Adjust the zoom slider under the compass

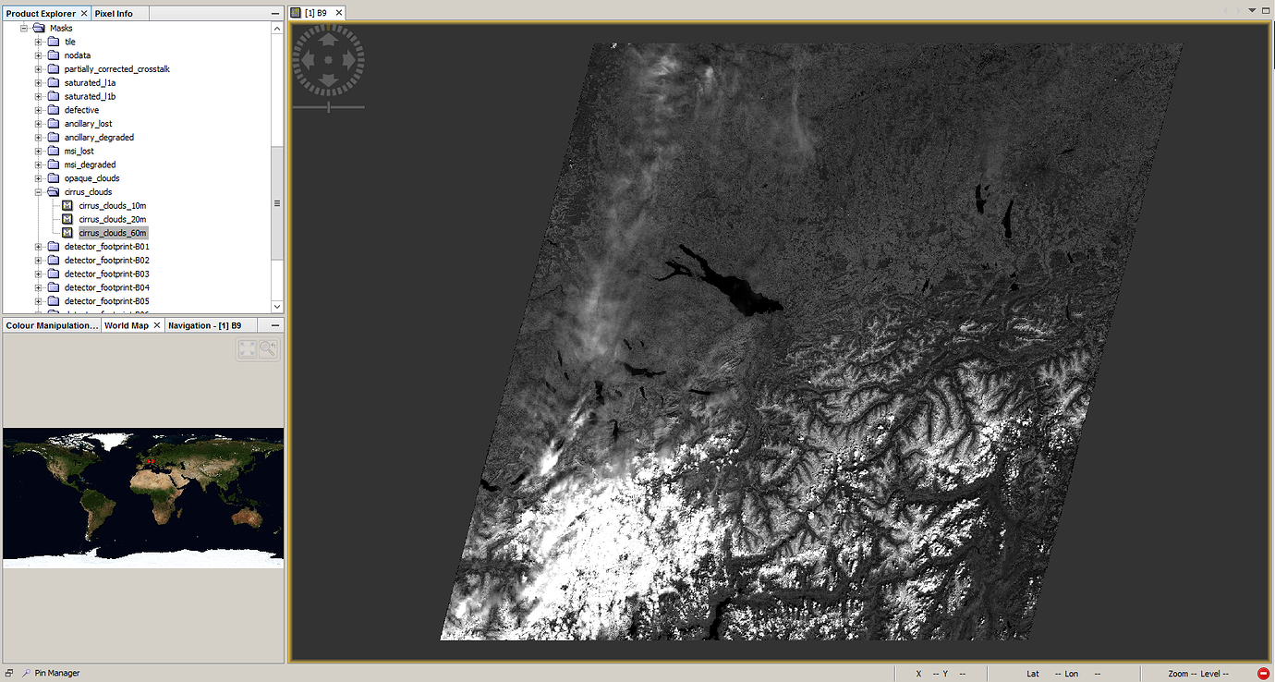[328, 107]
